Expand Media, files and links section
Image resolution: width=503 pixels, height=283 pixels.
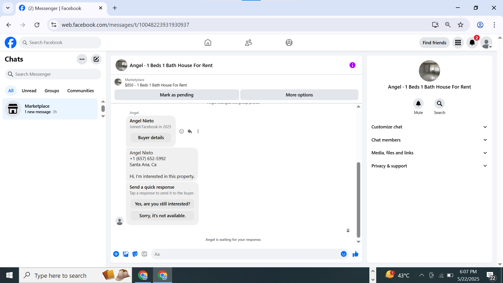[429, 153]
